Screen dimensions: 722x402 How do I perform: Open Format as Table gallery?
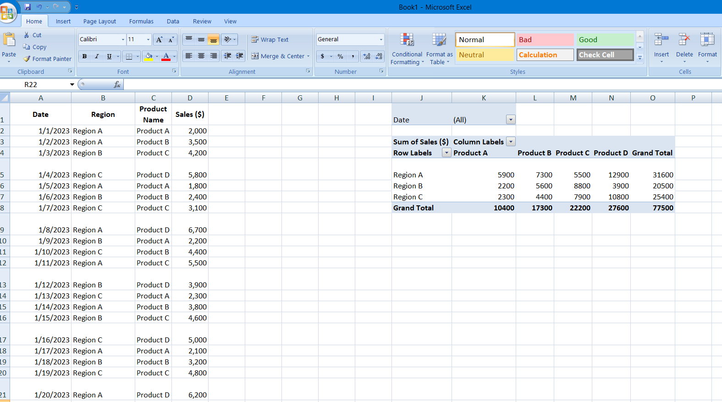click(x=439, y=49)
